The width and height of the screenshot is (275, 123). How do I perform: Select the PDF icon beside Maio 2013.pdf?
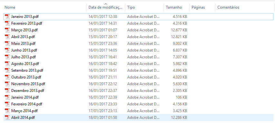(7, 44)
